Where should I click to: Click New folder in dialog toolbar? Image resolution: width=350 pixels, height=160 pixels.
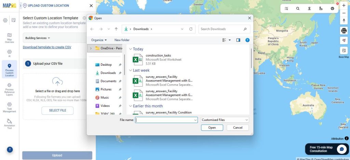tap(122, 40)
